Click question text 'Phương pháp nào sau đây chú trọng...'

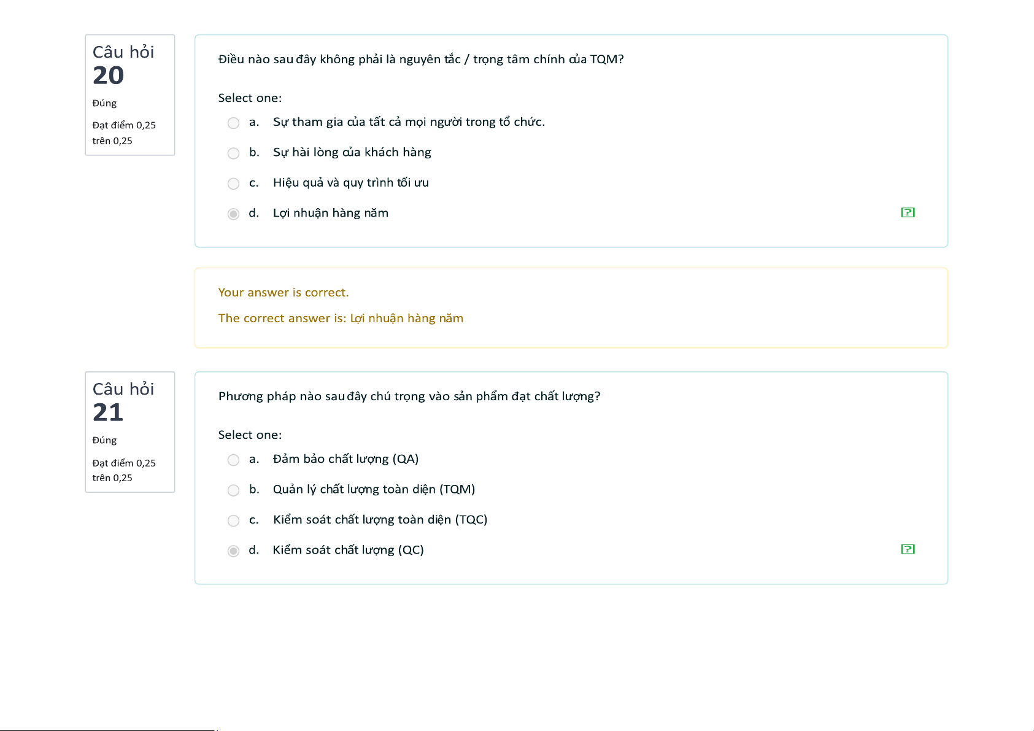tap(409, 396)
